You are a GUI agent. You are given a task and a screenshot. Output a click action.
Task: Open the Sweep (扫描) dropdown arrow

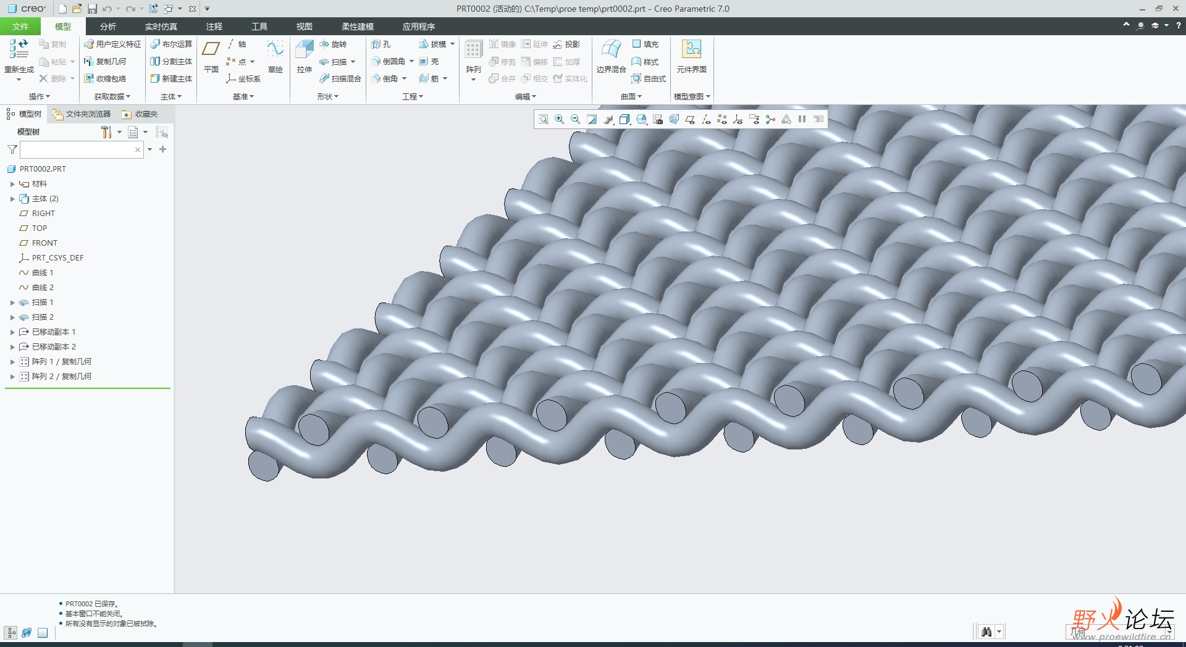click(x=353, y=62)
